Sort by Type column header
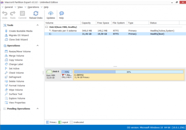This screenshot has width=186, height=130. (138, 23)
